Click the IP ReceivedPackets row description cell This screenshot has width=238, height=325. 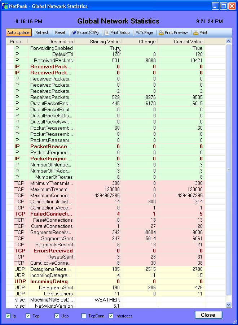pyautogui.click(x=52, y=61)
